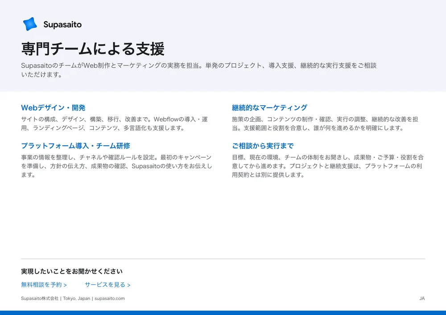Open the 無料相談を予約 link
The width and height of the screenshot is (446, 315).
point(44,285)
